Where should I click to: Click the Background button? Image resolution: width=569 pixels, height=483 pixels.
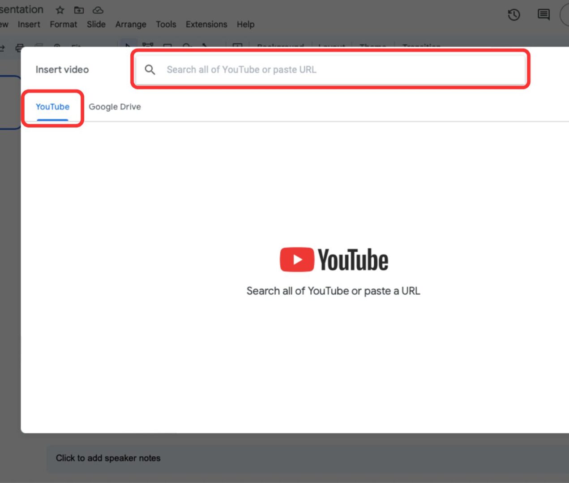click(280, 45)
